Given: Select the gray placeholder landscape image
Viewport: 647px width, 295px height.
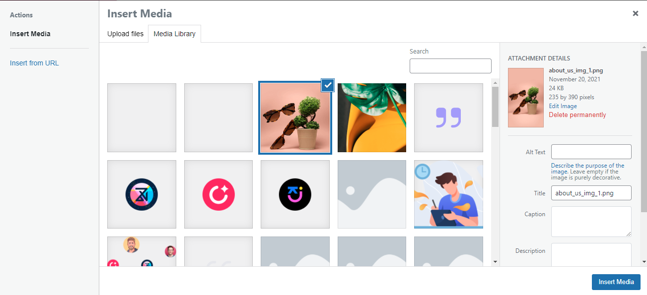Looking at the screenshot, I should [x=372, y=194].
